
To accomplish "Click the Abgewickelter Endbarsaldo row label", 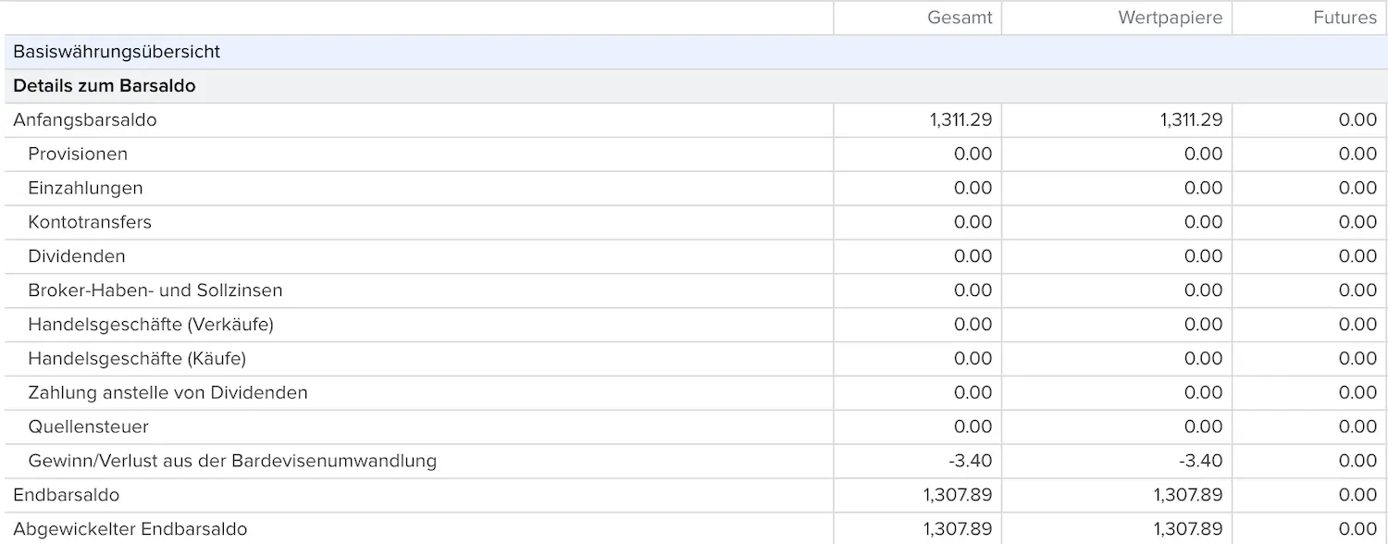I will (130, 529).
